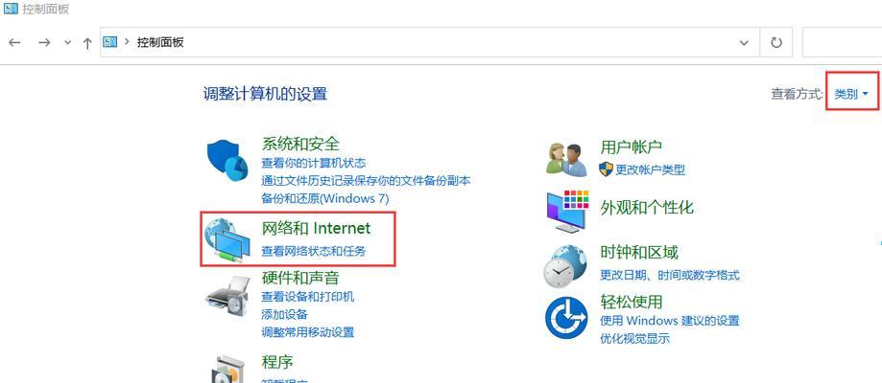
Task: Open the System and Security shield icon
Action: (x=227, y=158)
